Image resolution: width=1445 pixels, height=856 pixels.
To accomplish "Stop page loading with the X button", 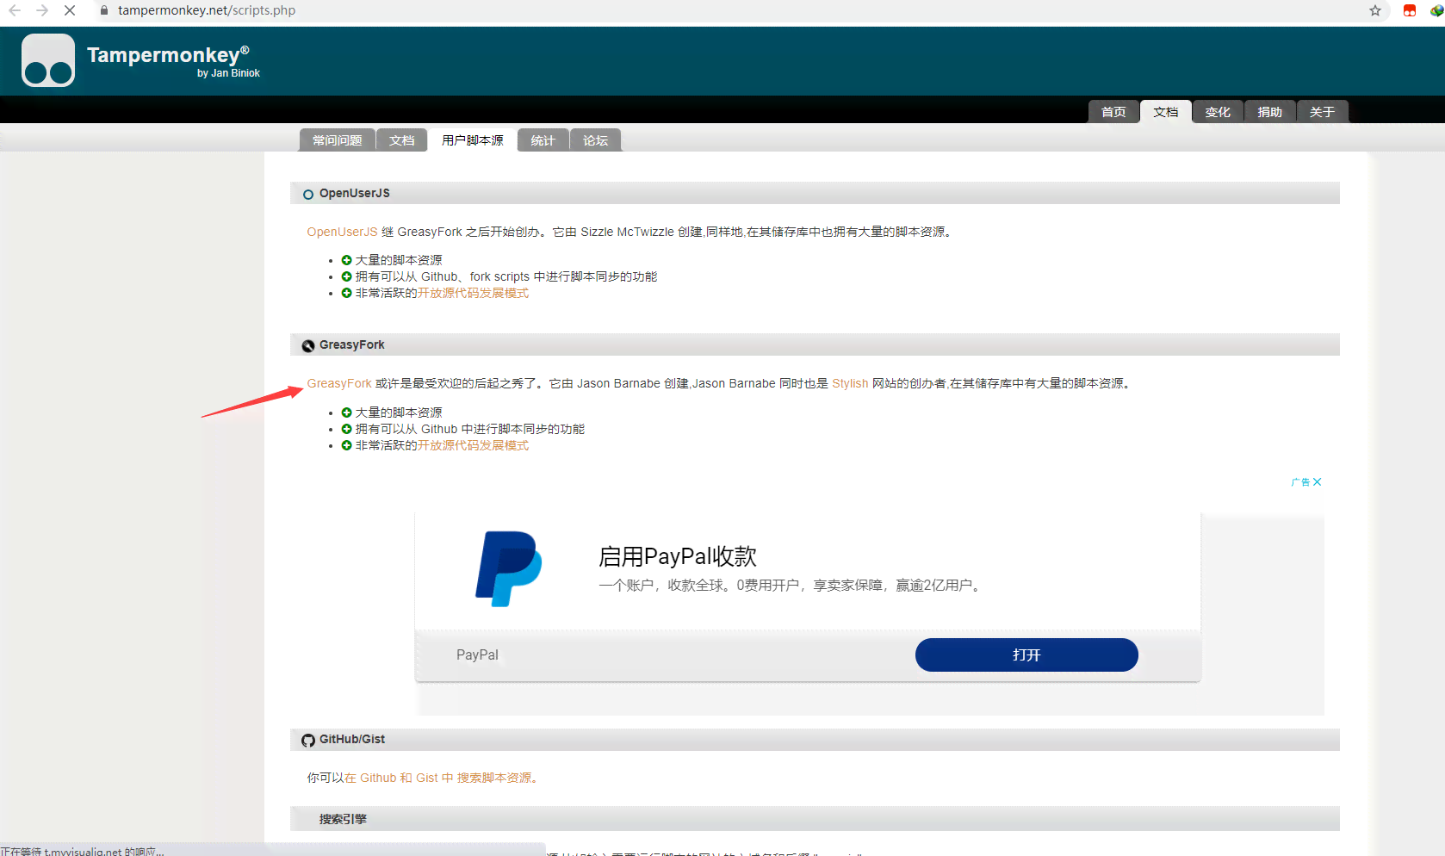I will (70, 10).
